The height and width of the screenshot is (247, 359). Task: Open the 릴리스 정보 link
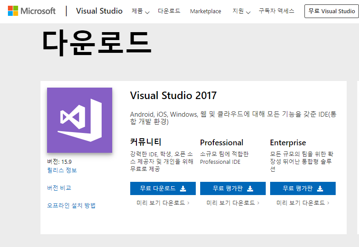point(62,170)
